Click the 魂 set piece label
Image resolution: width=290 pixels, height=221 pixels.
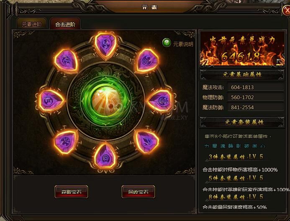223,146
